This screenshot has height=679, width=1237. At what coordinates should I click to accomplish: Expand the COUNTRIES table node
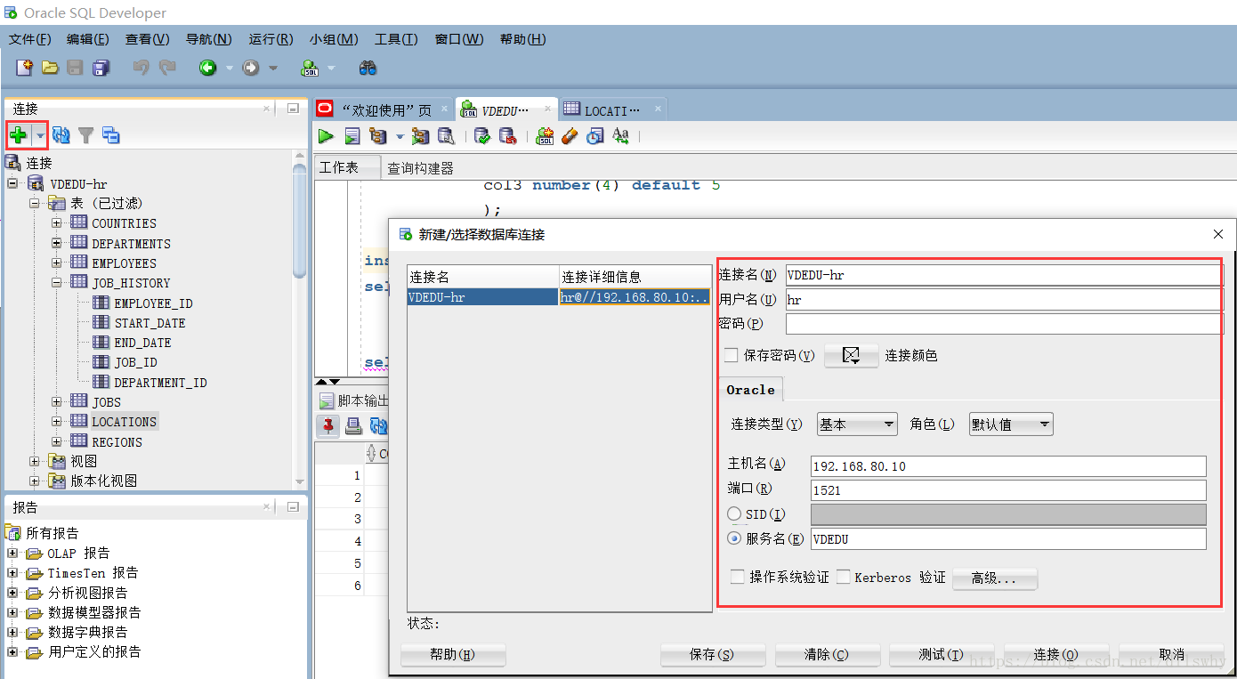(x=57, y=222)
